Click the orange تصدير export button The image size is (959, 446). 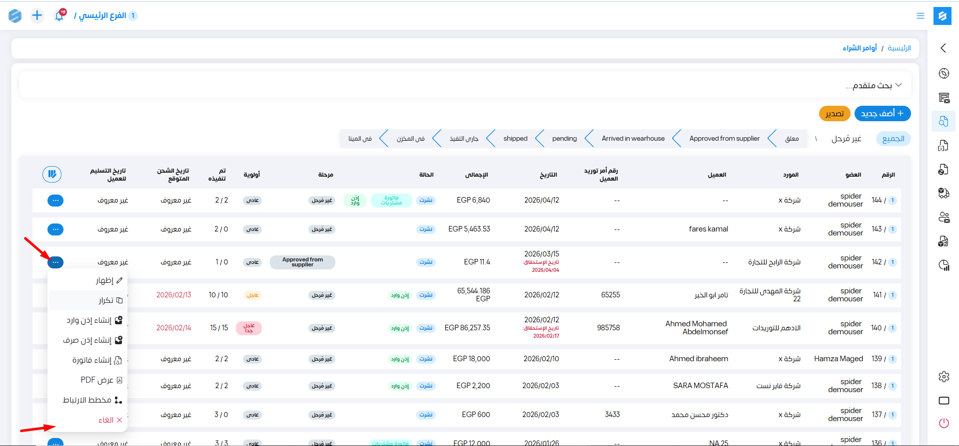pyautogui.click(x=834, y=114)
